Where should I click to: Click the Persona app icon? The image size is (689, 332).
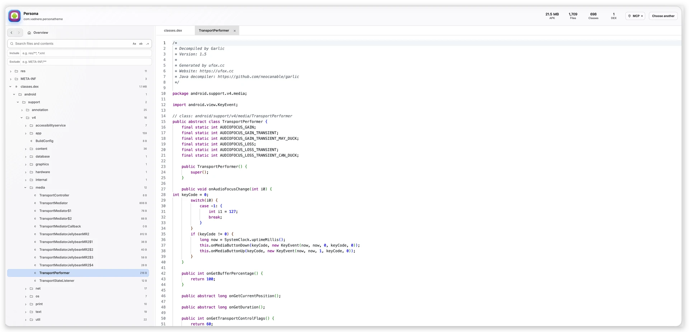point(14,16)
